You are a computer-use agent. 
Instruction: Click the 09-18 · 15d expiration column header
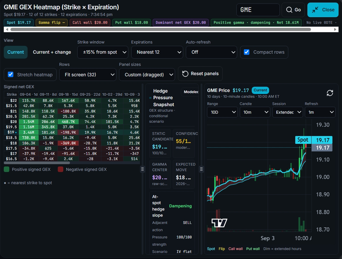tap(68, 94)
